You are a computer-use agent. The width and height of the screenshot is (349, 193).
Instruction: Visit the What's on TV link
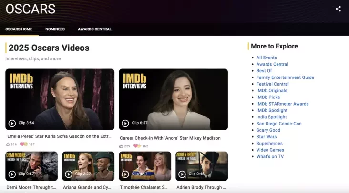tap(270, 156)
